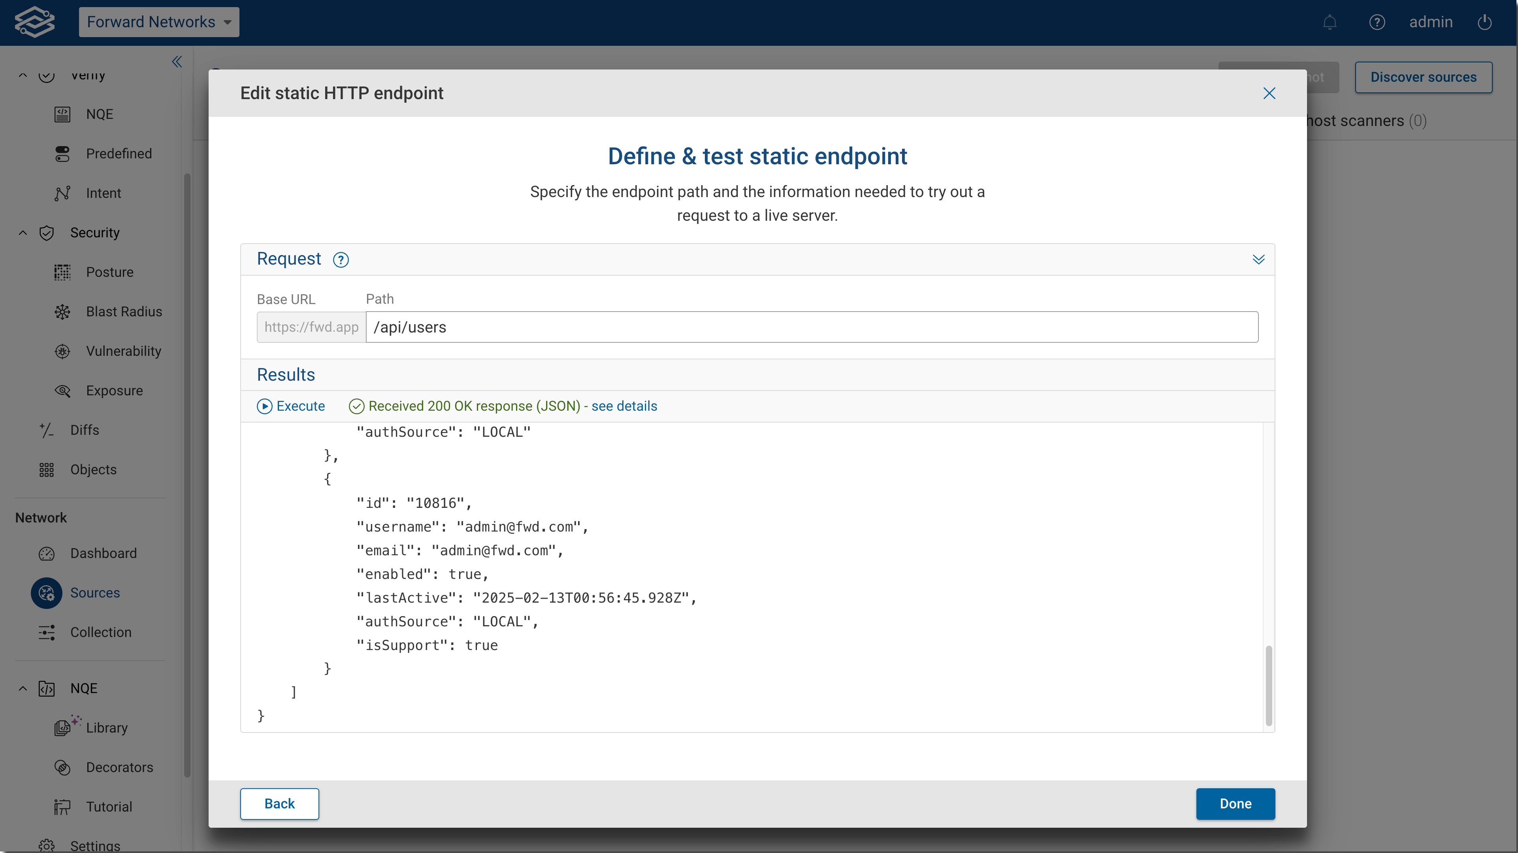
Task: Select the Objects grid icon
Action: (47, 469)
